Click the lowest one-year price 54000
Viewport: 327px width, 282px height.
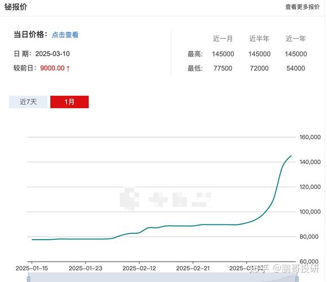click(296, 68)
